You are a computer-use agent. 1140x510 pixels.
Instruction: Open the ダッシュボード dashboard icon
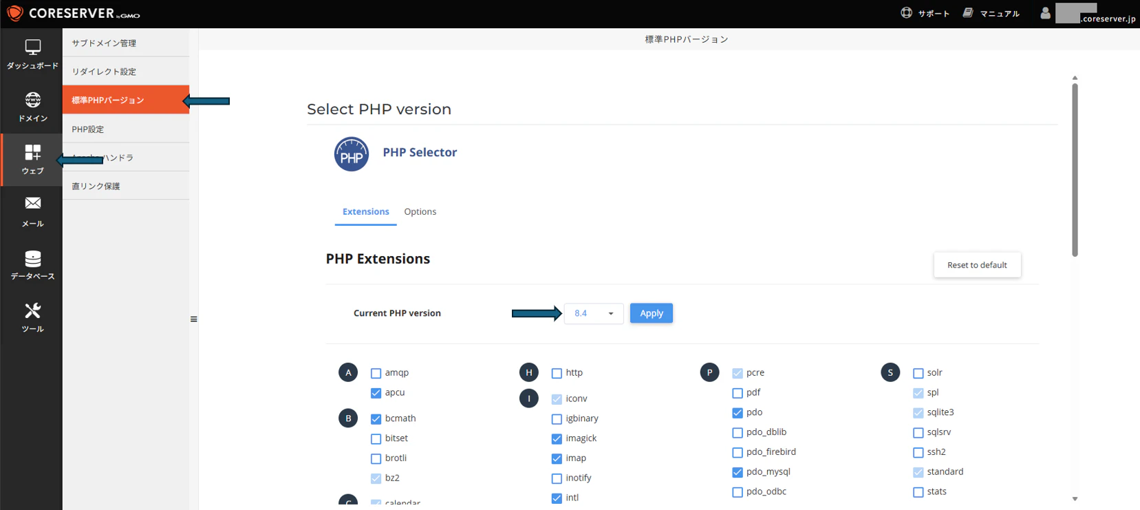point(32,47)
